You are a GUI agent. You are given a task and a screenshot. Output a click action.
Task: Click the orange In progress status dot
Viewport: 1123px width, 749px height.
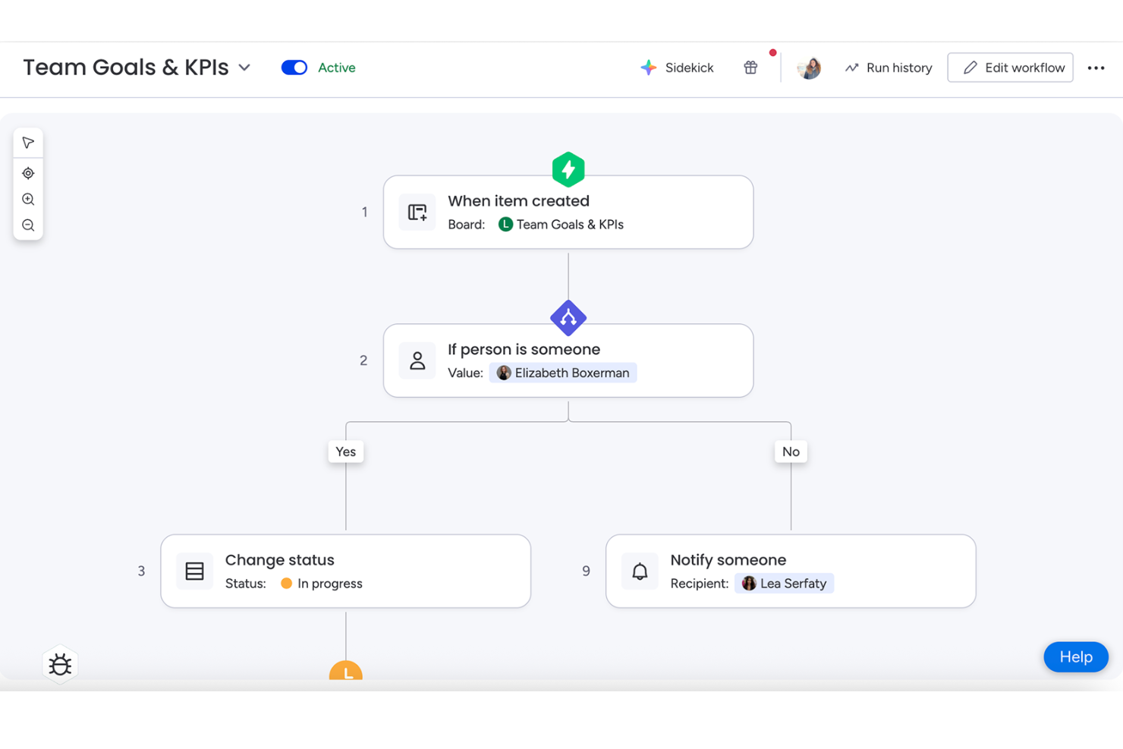[x=286, y=584]
